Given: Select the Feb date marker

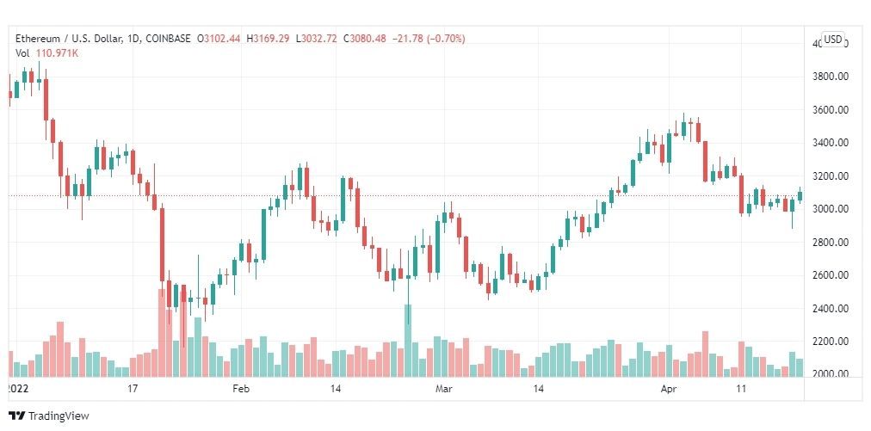Looking at the screenshot, I should pos(240,389).
